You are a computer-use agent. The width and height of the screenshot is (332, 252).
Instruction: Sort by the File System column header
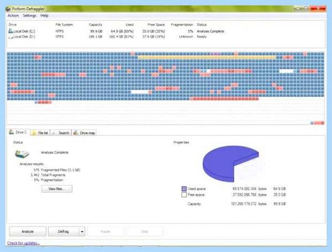click(x=64, y=24)
